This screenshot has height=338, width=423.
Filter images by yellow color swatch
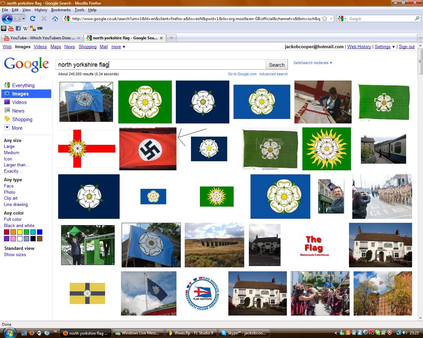[x=20, y=232]
